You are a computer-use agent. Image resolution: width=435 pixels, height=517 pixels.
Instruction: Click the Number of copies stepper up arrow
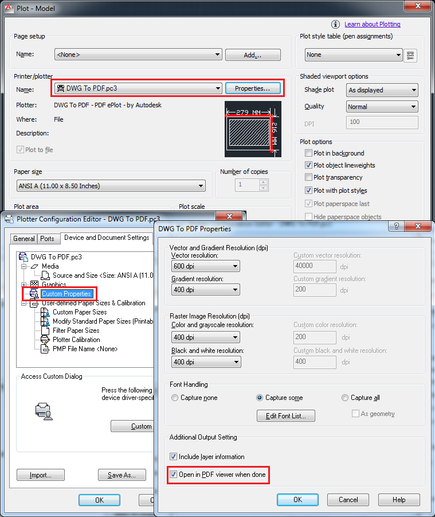coord(263,182)
